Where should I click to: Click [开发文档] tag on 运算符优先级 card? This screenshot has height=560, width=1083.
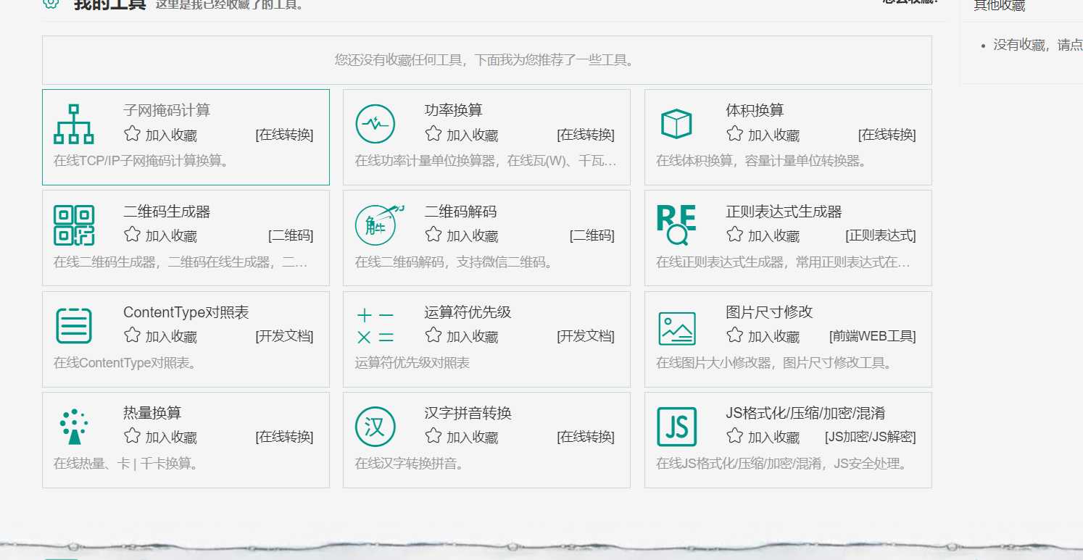tap(586, 336)
